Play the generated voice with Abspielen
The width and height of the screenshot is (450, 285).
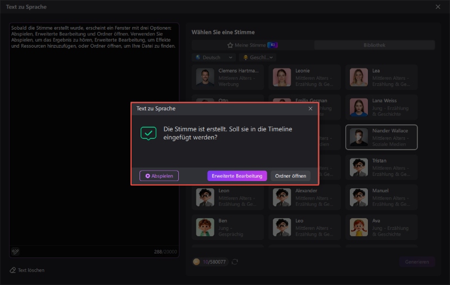(159, 176)
